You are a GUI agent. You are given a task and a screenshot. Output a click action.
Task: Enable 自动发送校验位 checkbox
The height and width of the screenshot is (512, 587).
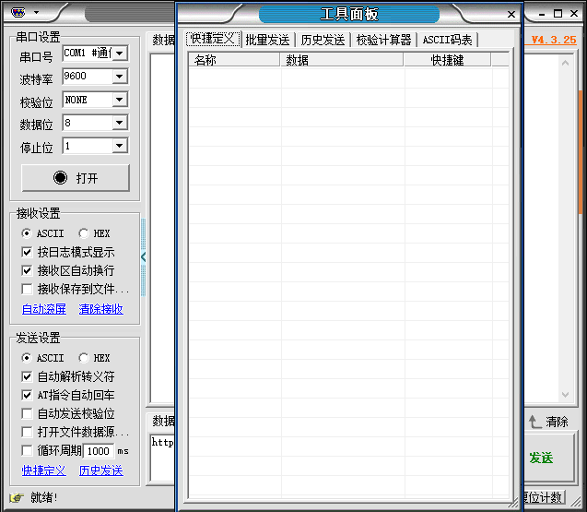27,414
